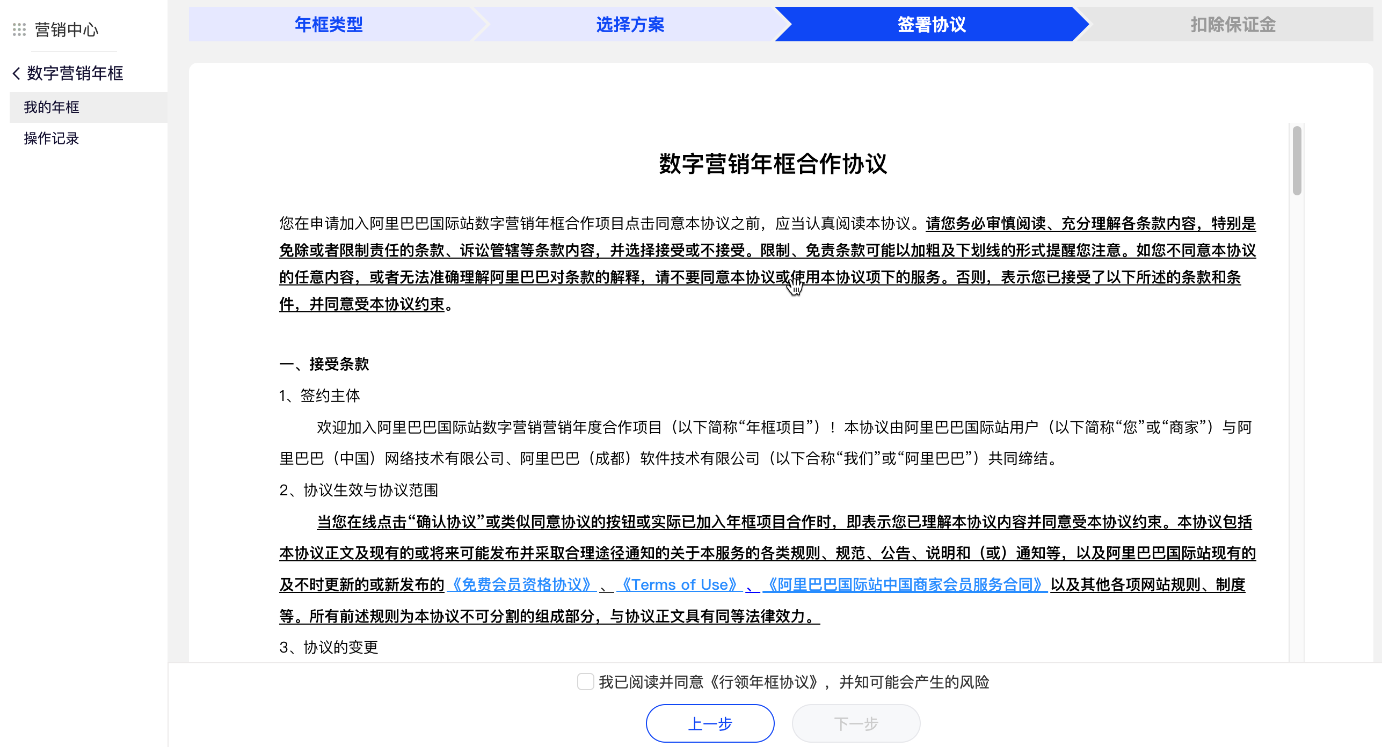1382x747 pixels.
Task: Click the 一、接受条款 heading
Action: [324, 364]
